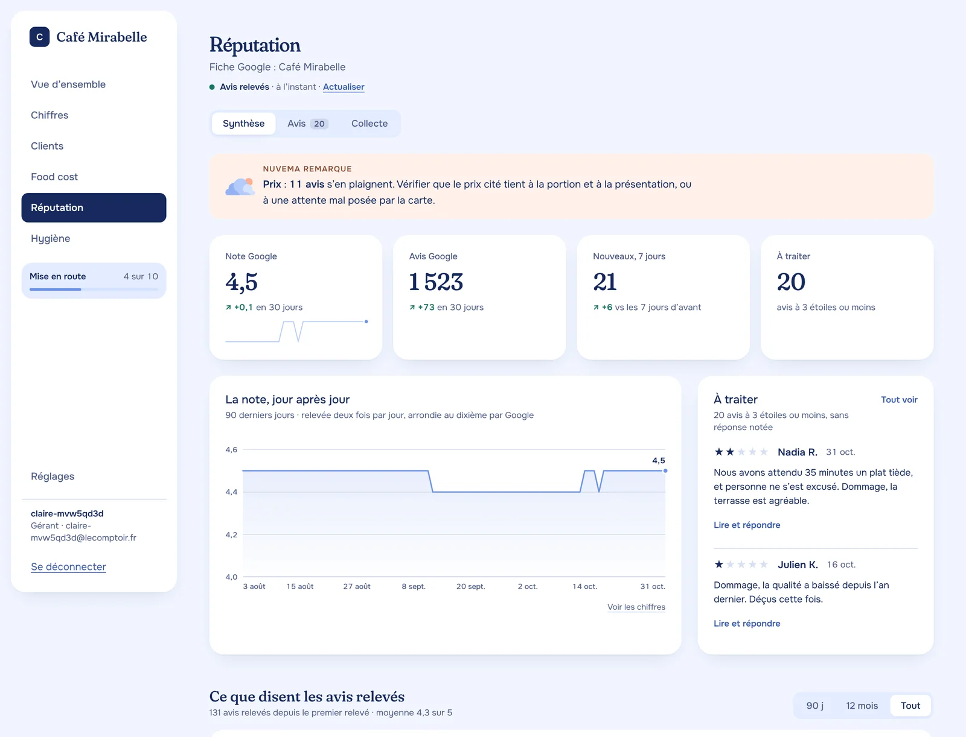966x737 pixels.
Task: Click Nadia R.'s two-star rating
Action: point(741,452)
